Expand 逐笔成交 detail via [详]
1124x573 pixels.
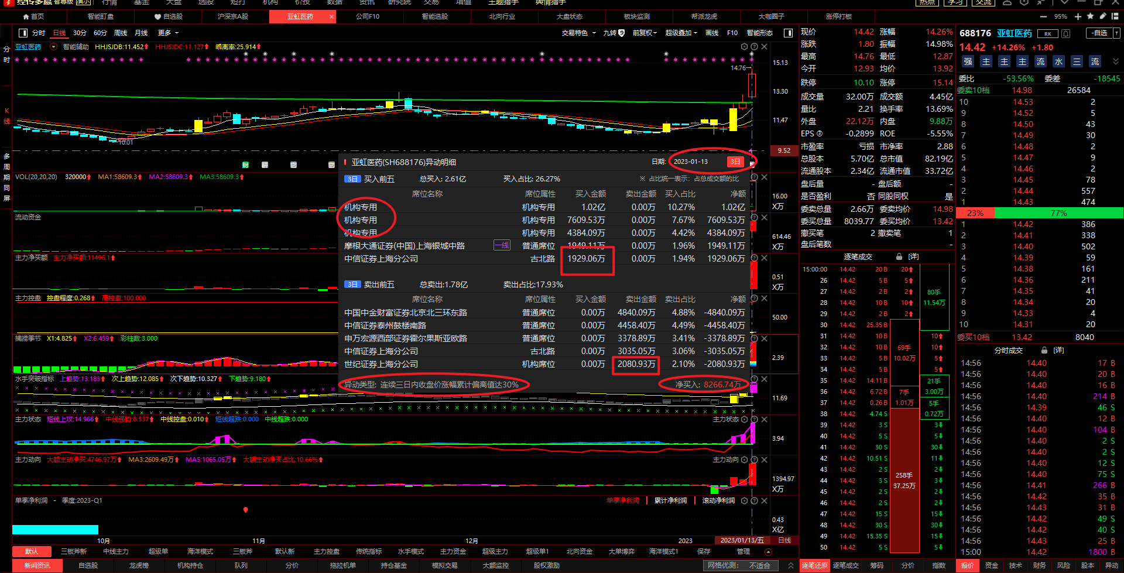tap(913, 256)
